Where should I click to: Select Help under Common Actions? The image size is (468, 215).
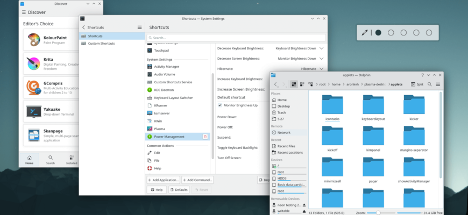tap(178, 168)
